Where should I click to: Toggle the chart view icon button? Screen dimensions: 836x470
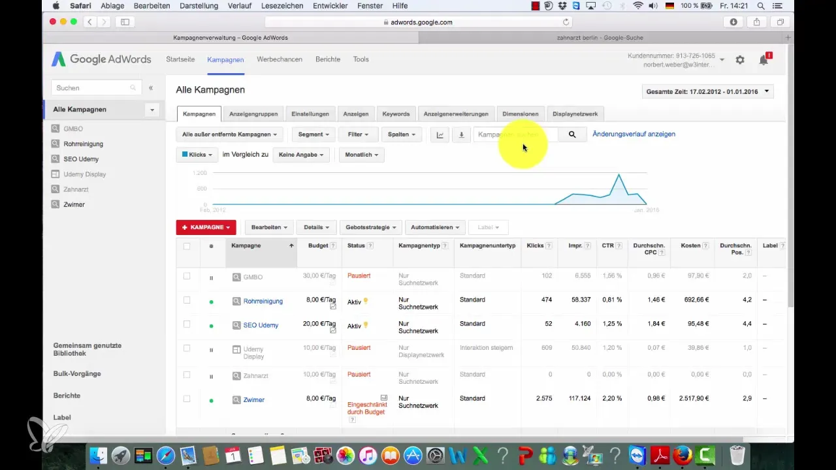(x=440, y=135)
